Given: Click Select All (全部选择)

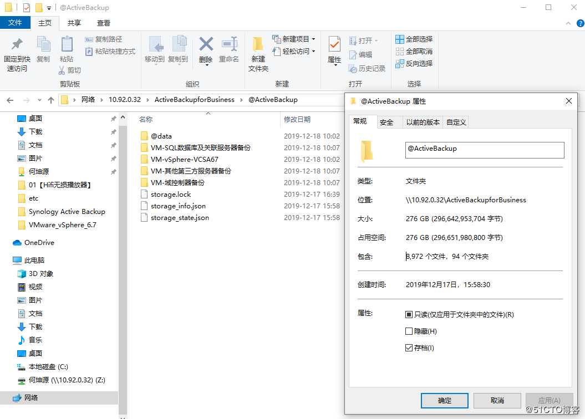Looking at the screenshot, I should pos(414,39).
